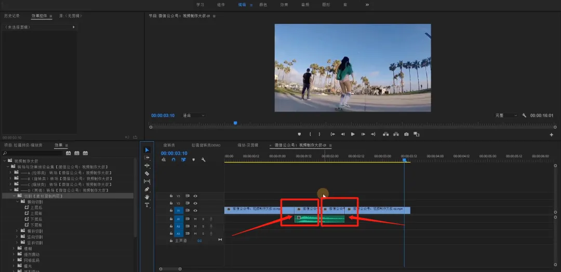Select the Razor tool in the toolbar

pos(147,173)
